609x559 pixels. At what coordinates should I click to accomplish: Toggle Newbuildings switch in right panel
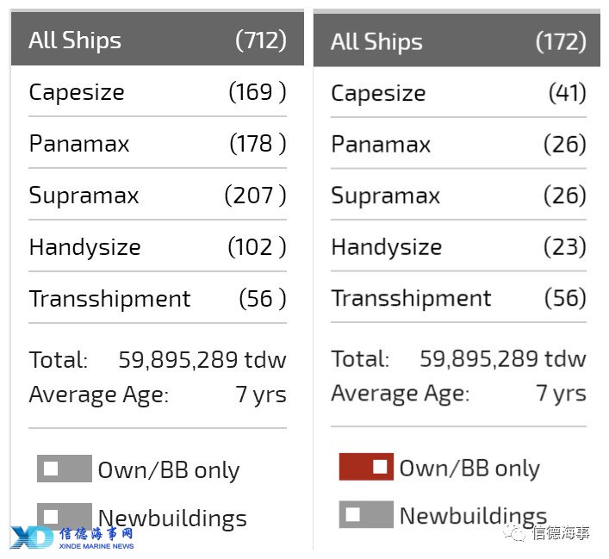point(366,514)
